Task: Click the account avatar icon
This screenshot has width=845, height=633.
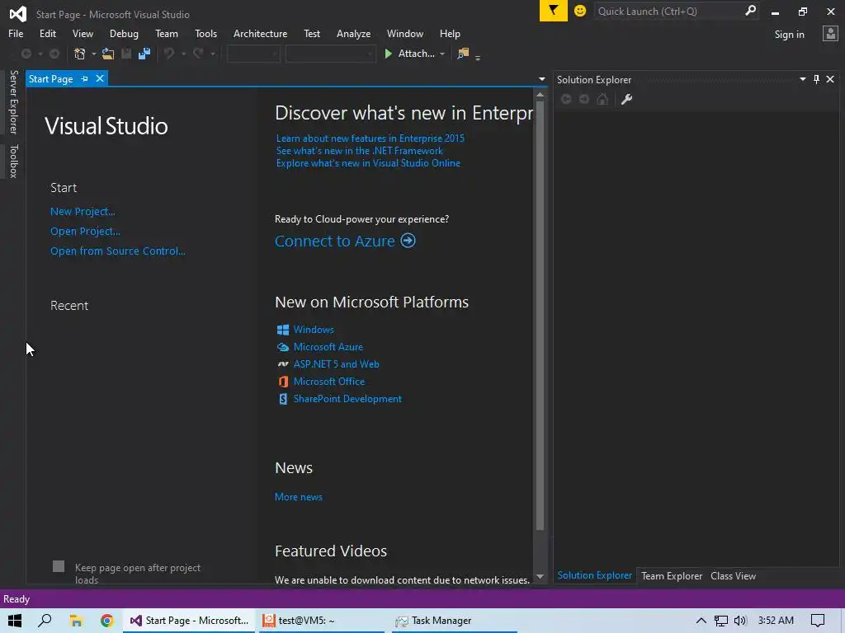Action: (x=830, y=34)
